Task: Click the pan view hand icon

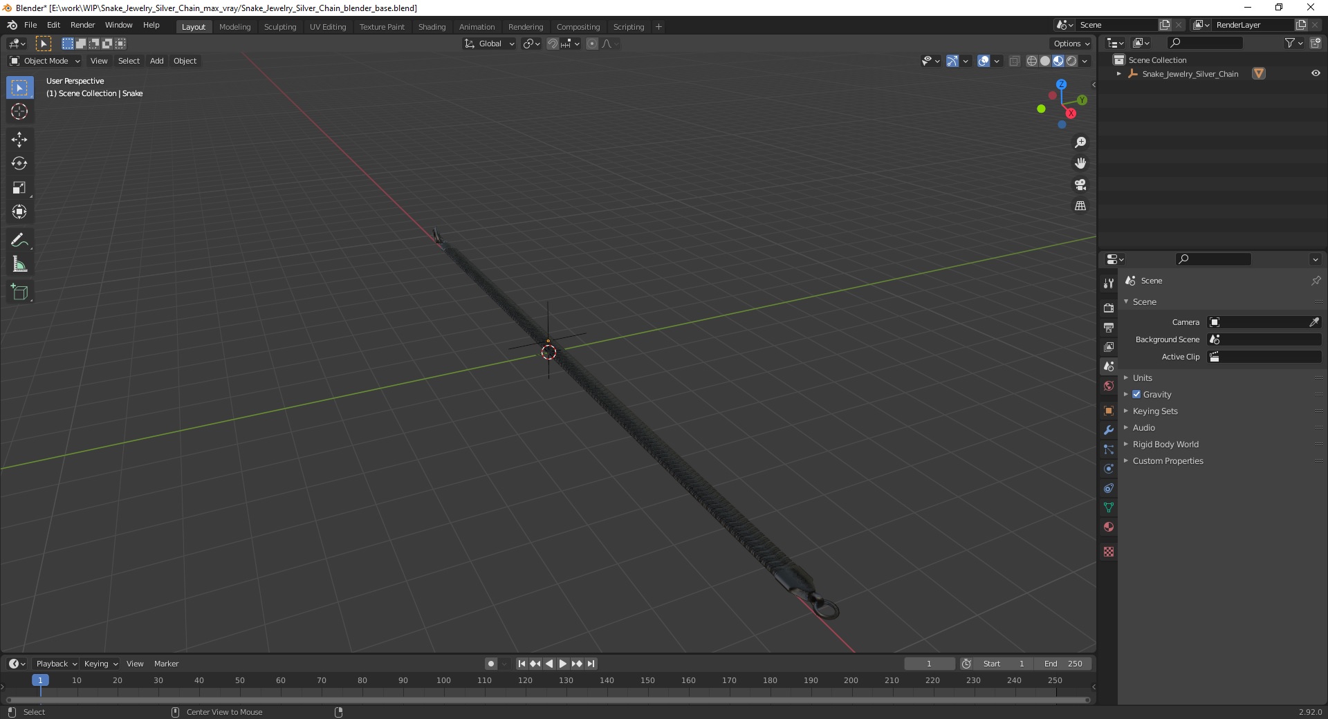Action: [x=1080, y=164]
